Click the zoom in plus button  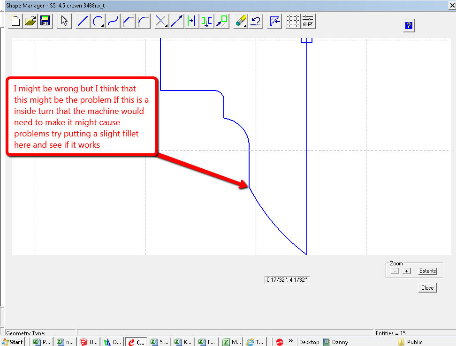(x=407, y=271)
